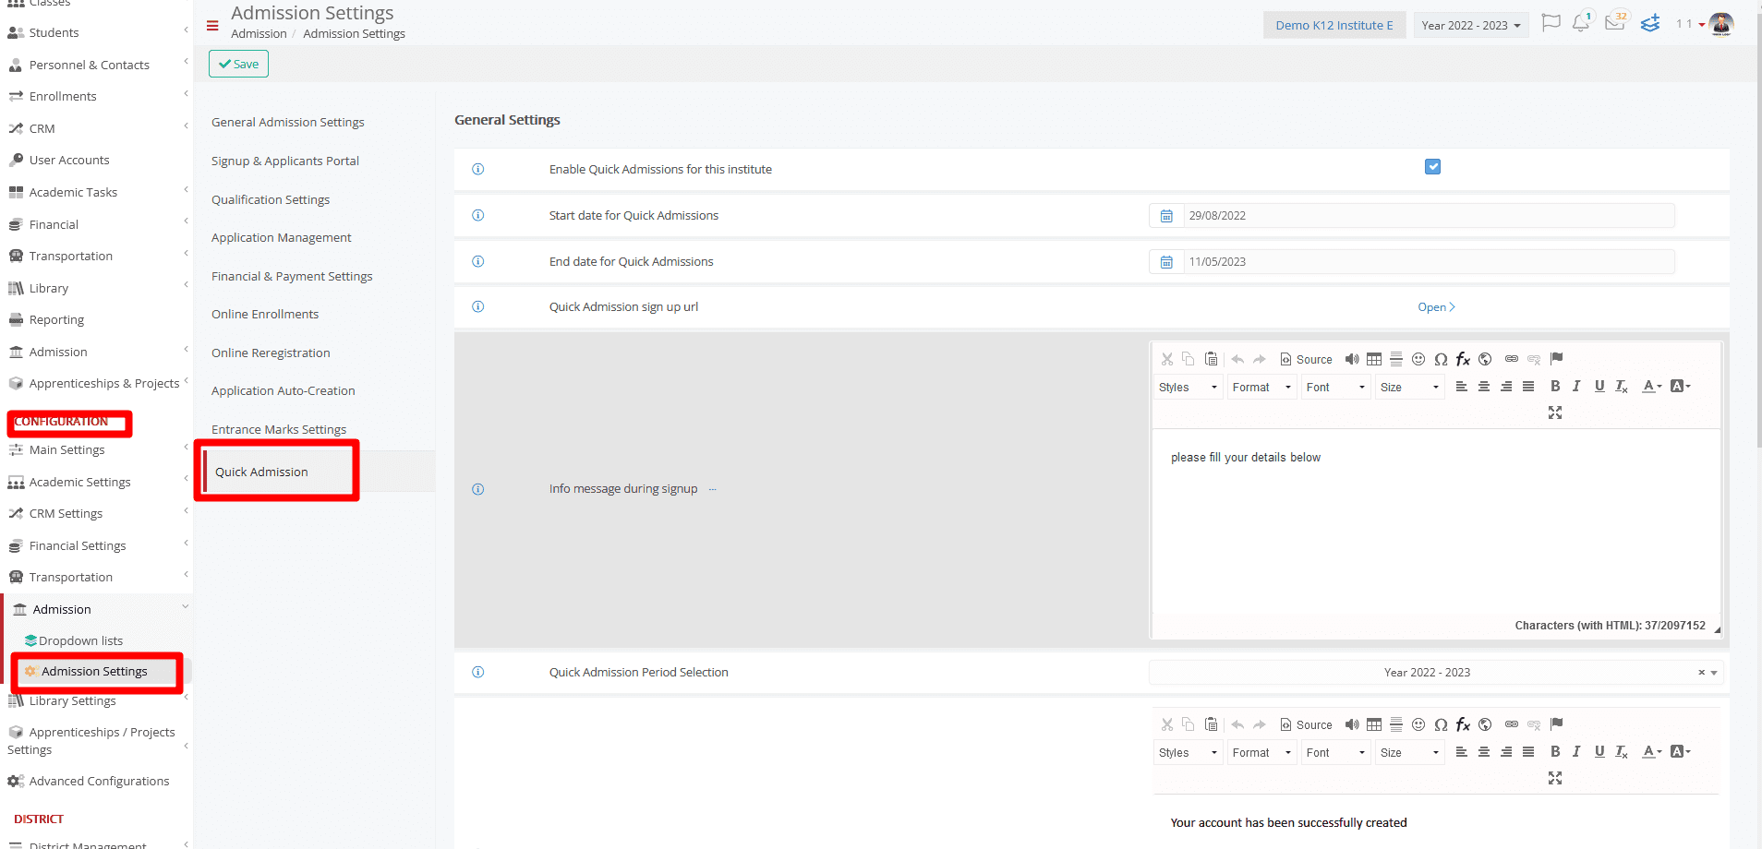
Task: Select Signup & Applicants Portal tab
Action: tap(285, 161)
